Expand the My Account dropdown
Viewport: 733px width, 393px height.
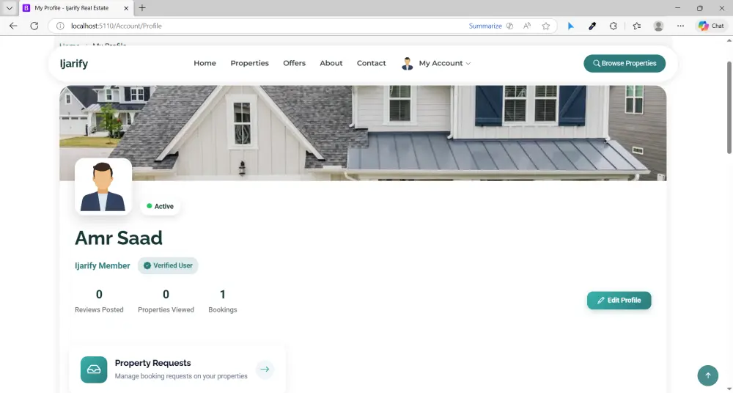point(445,63)
